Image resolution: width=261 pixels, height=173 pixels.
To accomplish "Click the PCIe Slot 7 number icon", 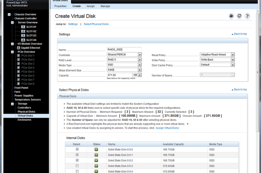I will [x=18, y=80].
